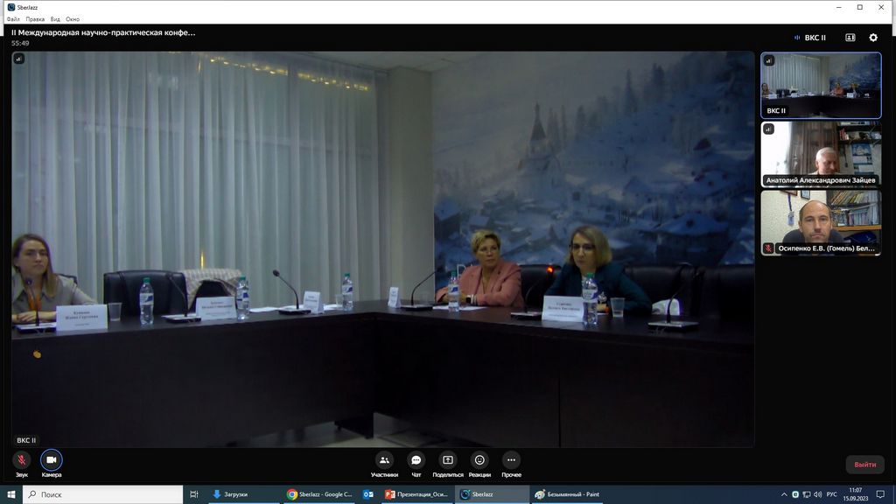Open the Правка menu
This screenshot has width=896, height=504.
[35, 18]
